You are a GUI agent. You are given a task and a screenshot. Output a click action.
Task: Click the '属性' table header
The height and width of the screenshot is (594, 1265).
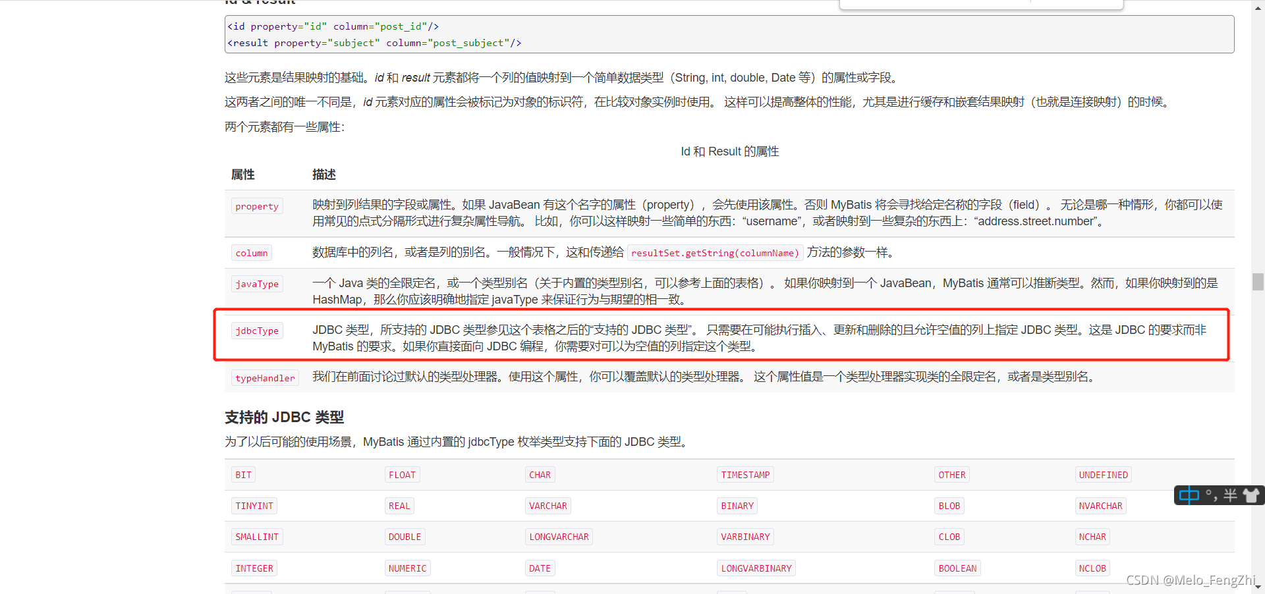242,175
